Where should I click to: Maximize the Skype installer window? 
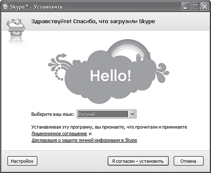coord(195,6)
